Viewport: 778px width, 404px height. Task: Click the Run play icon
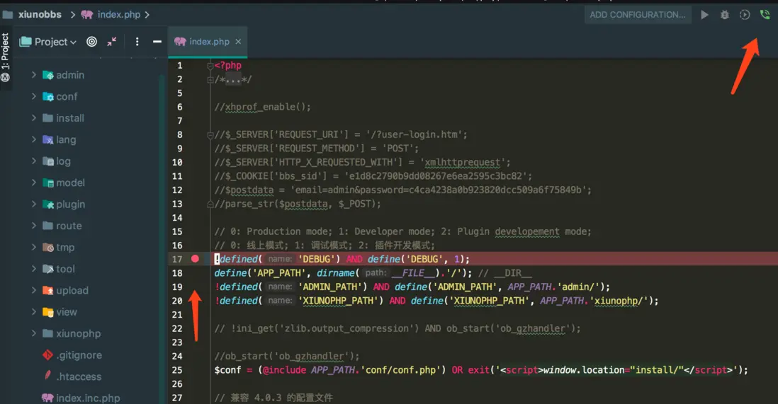tap(704, 15)
